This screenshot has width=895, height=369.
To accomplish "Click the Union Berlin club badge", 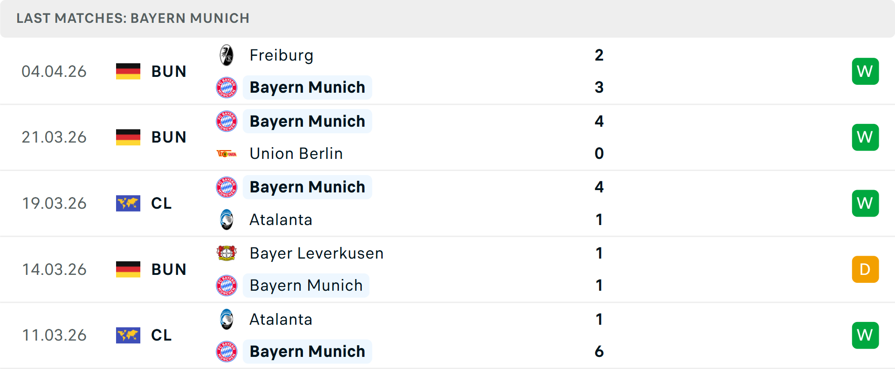I will pos(227,153).
